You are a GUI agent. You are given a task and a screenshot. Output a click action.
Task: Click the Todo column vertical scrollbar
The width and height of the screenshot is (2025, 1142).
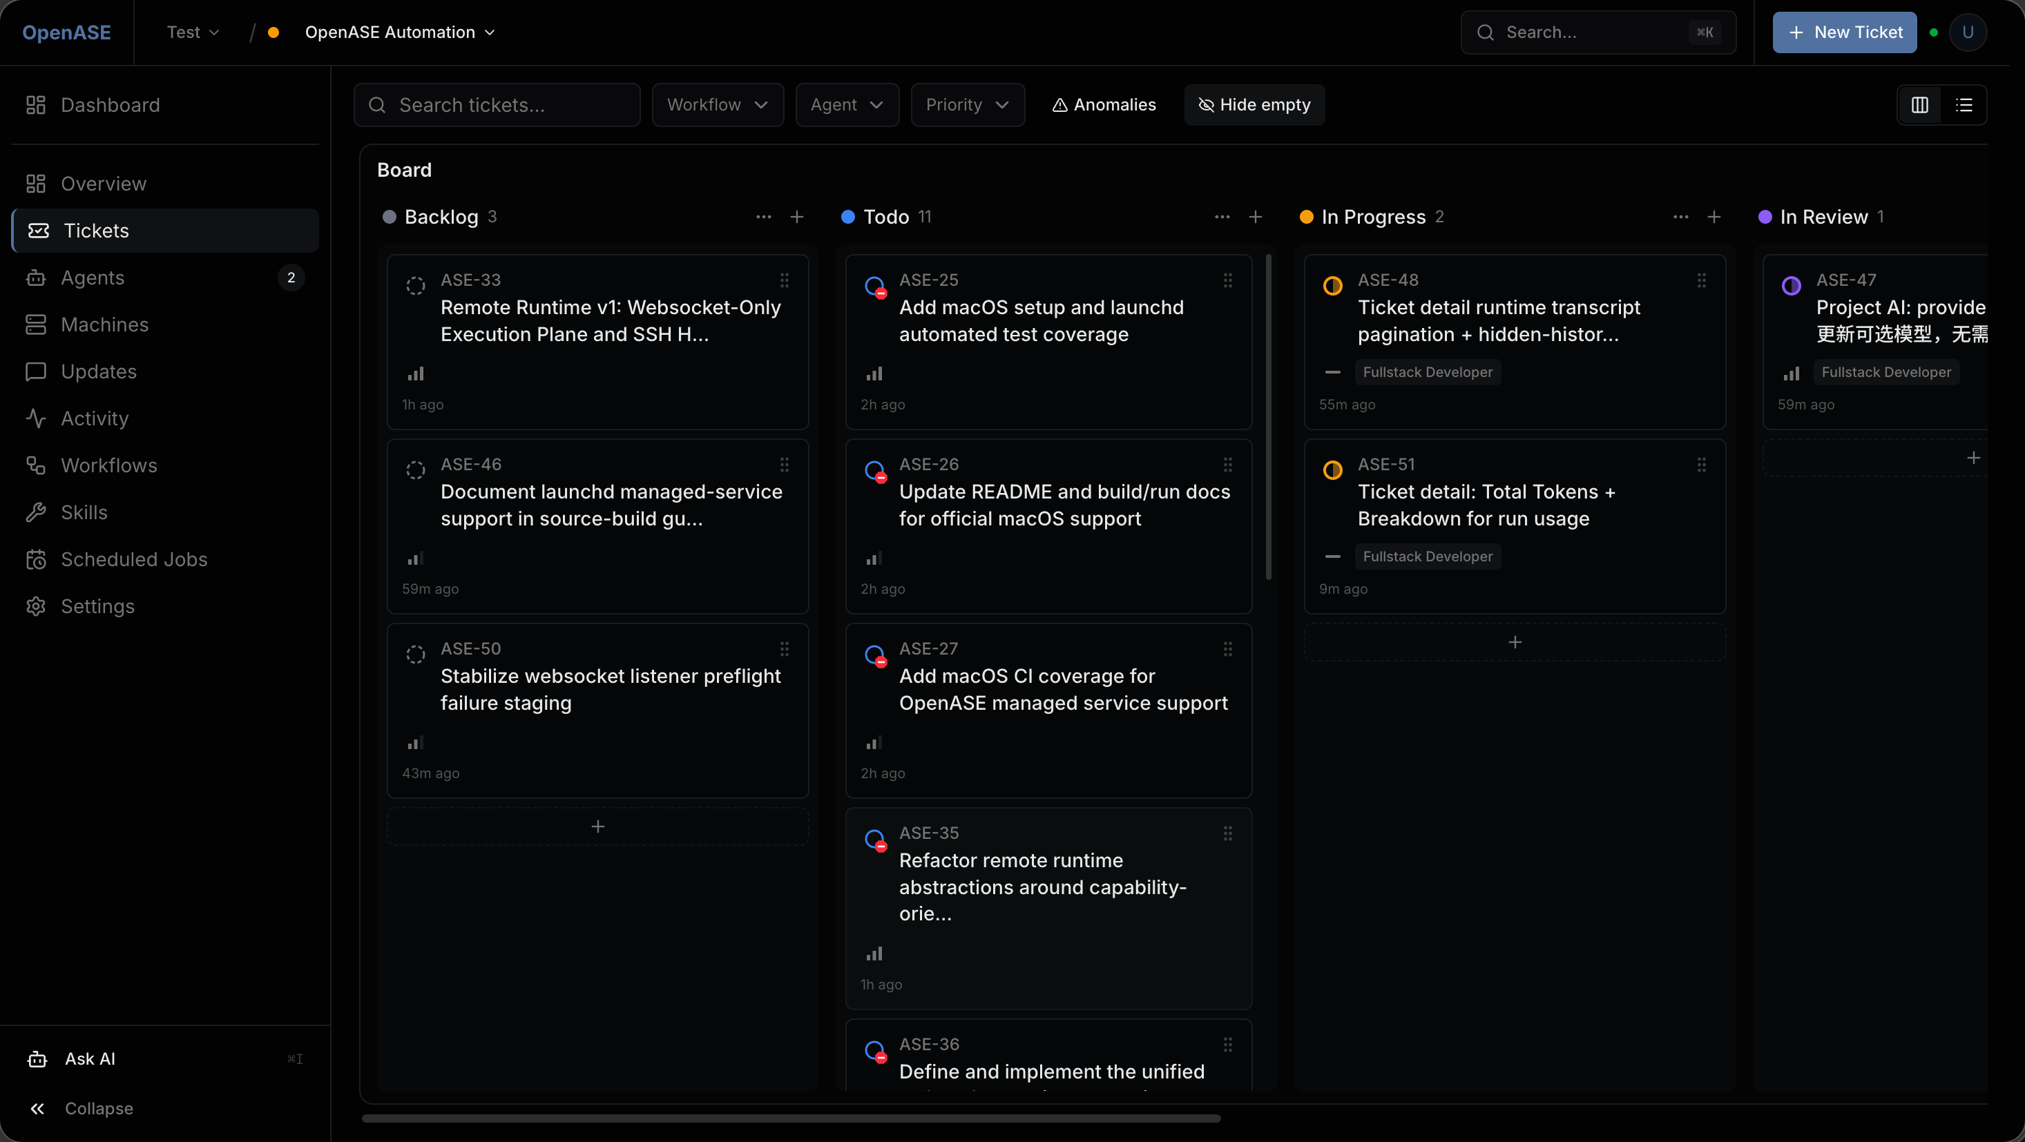coord(1268,417)
